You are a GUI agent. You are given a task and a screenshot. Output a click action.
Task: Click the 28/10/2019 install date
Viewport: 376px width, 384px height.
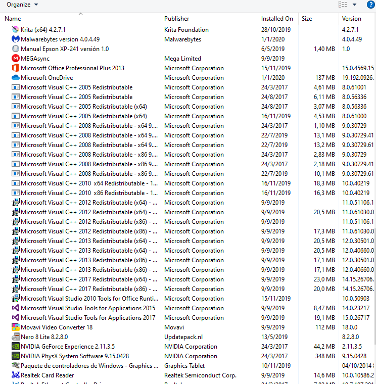point(276,30)
